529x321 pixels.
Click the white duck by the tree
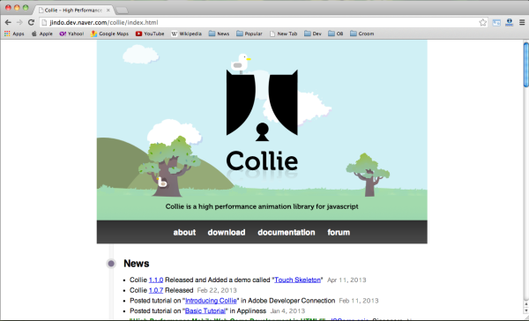coord(162,182)
